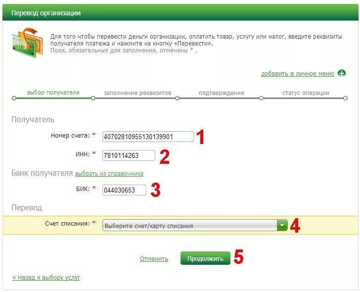The width and height of the screenshot is (360, 292).
Task: Click the 'Получатель' section heading
Action: tap(33, 120)
